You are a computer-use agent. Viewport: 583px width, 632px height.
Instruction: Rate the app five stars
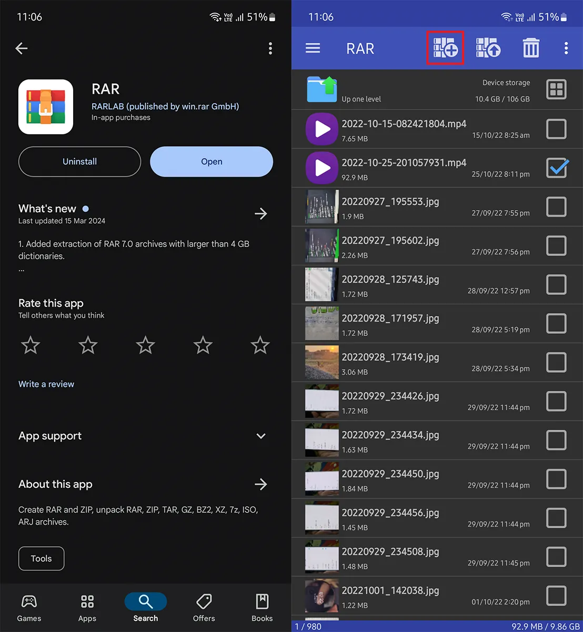click(x=260, y=345)
